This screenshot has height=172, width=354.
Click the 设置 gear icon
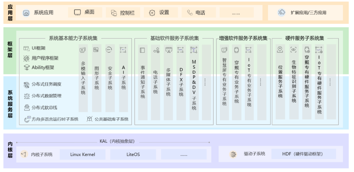(152, 13)
